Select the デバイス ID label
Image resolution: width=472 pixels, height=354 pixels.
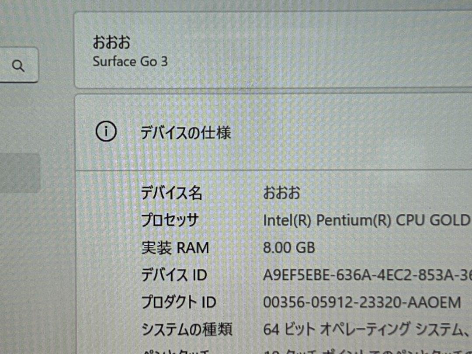[174, 275]
